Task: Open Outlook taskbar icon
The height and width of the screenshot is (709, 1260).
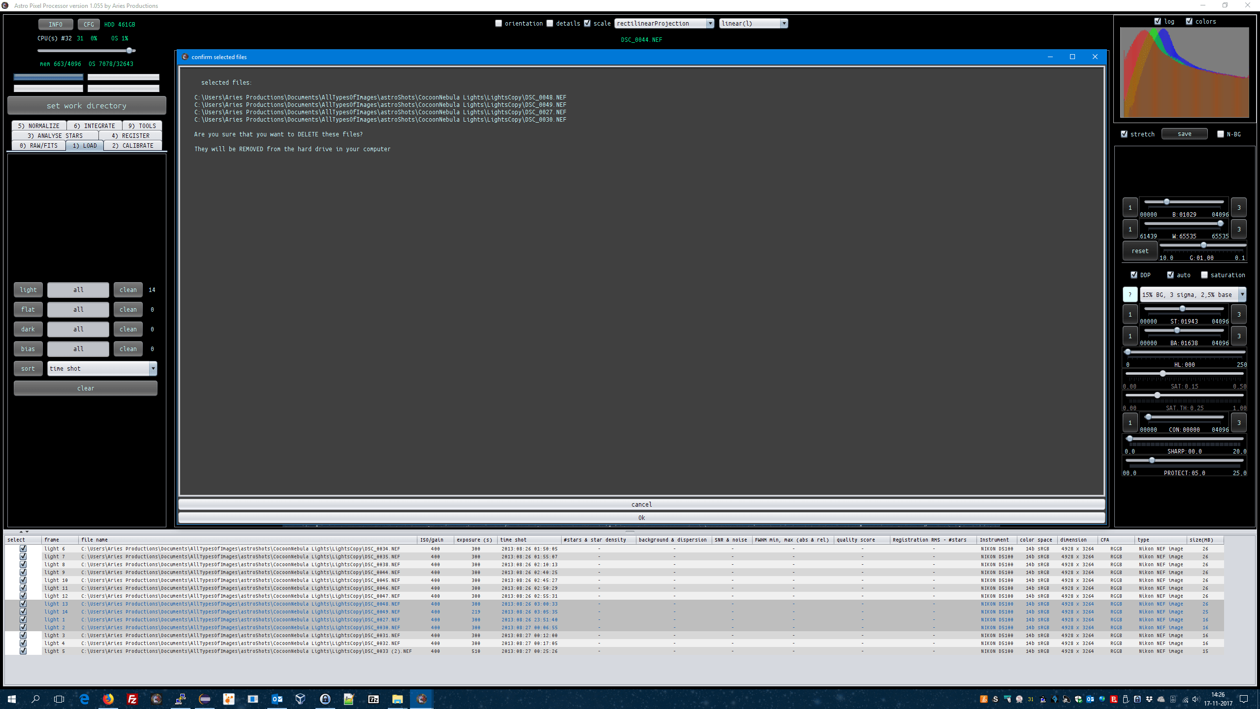Action: coord(277,699)
